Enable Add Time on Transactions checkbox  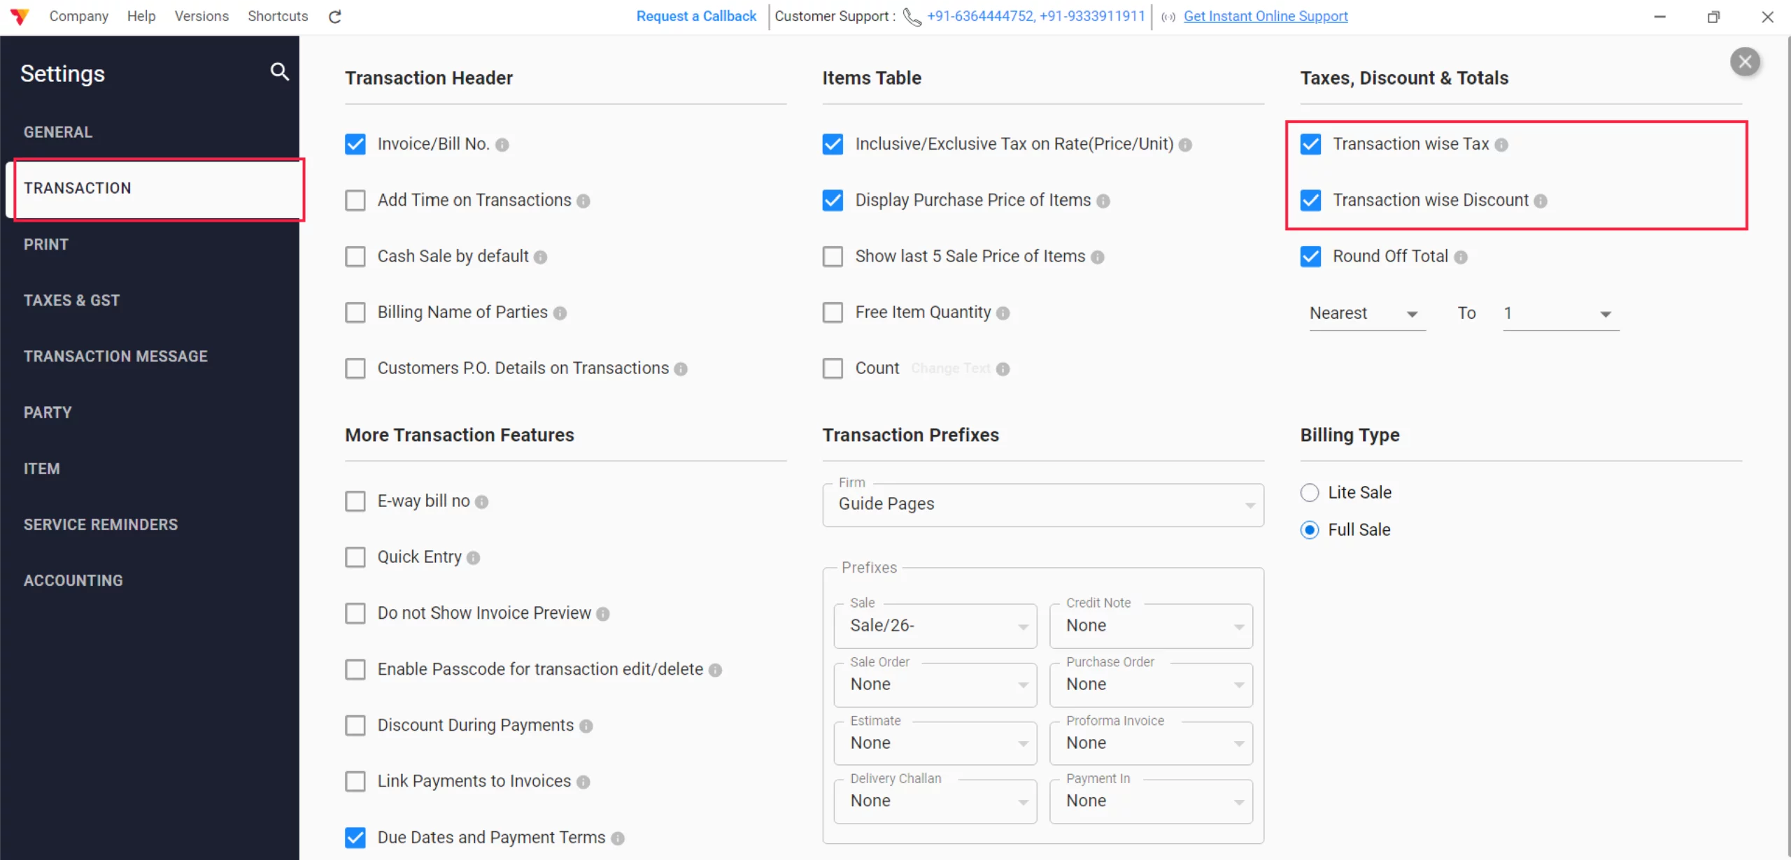pos(355,201)
